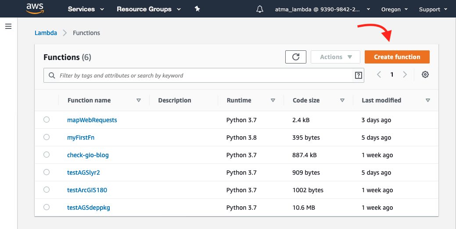Click the Create function button
Image resolution: width=456 pixels, height=229 pixels.
pyautogui.click(x=397, y=57)
